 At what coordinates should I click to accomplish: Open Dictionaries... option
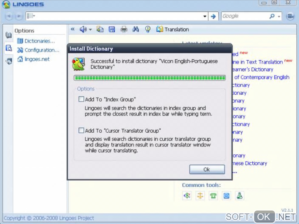(x=36, y=41)
